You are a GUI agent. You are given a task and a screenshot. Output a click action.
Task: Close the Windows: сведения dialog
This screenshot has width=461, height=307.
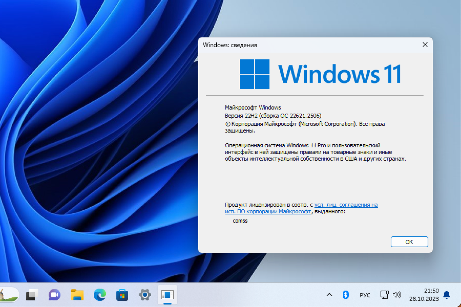pos(425,45)
